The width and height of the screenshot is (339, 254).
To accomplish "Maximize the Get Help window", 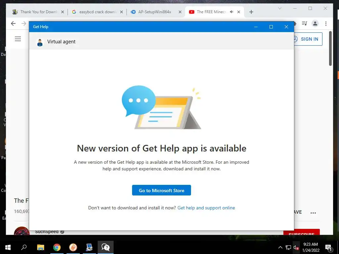I will (271, 27).
